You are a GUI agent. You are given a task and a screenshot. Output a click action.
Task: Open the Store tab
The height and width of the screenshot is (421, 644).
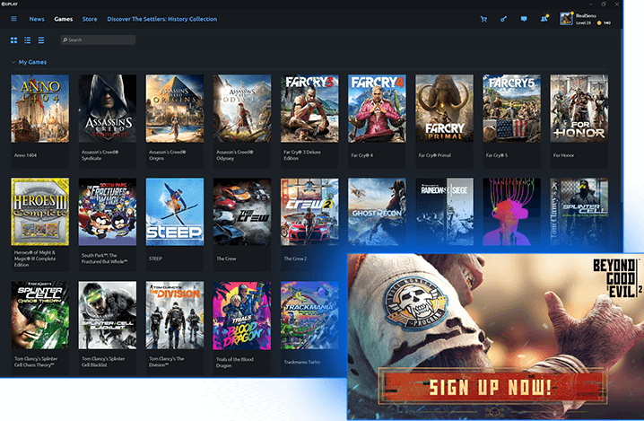(x=90, y=19)
